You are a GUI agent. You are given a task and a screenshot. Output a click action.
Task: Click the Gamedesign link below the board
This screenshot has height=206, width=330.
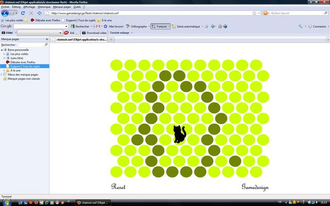click(255, 186)
